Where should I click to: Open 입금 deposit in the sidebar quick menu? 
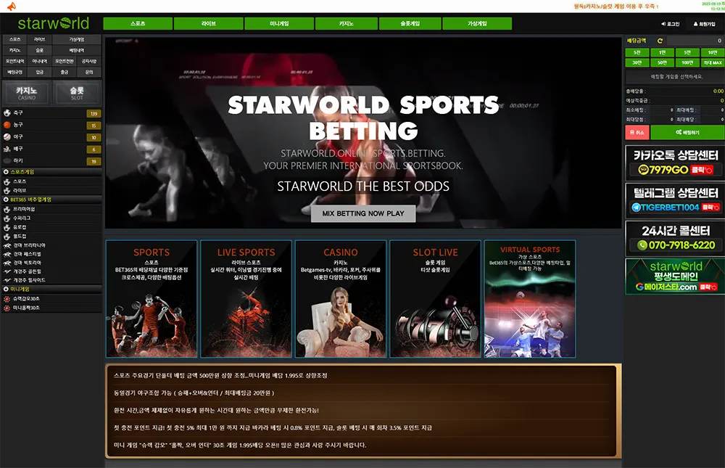40,73
